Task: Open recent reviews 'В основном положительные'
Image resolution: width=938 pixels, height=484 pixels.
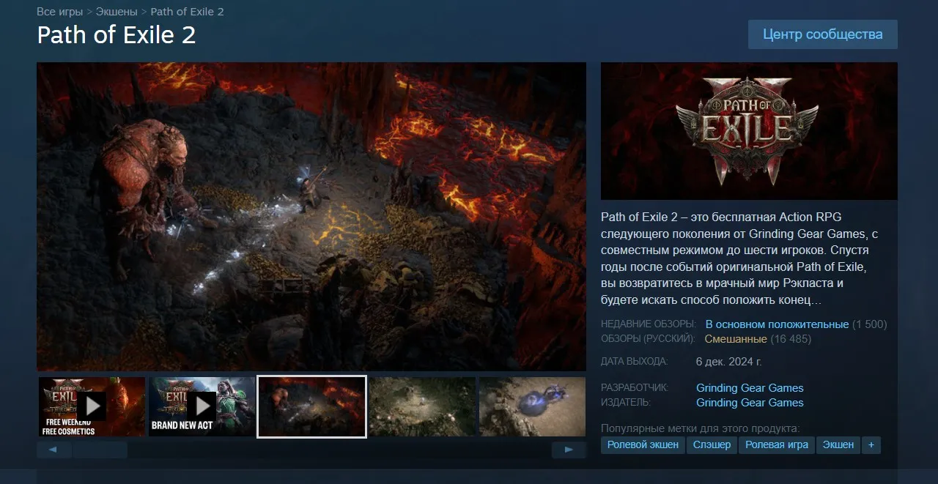Action: point(777,324)
